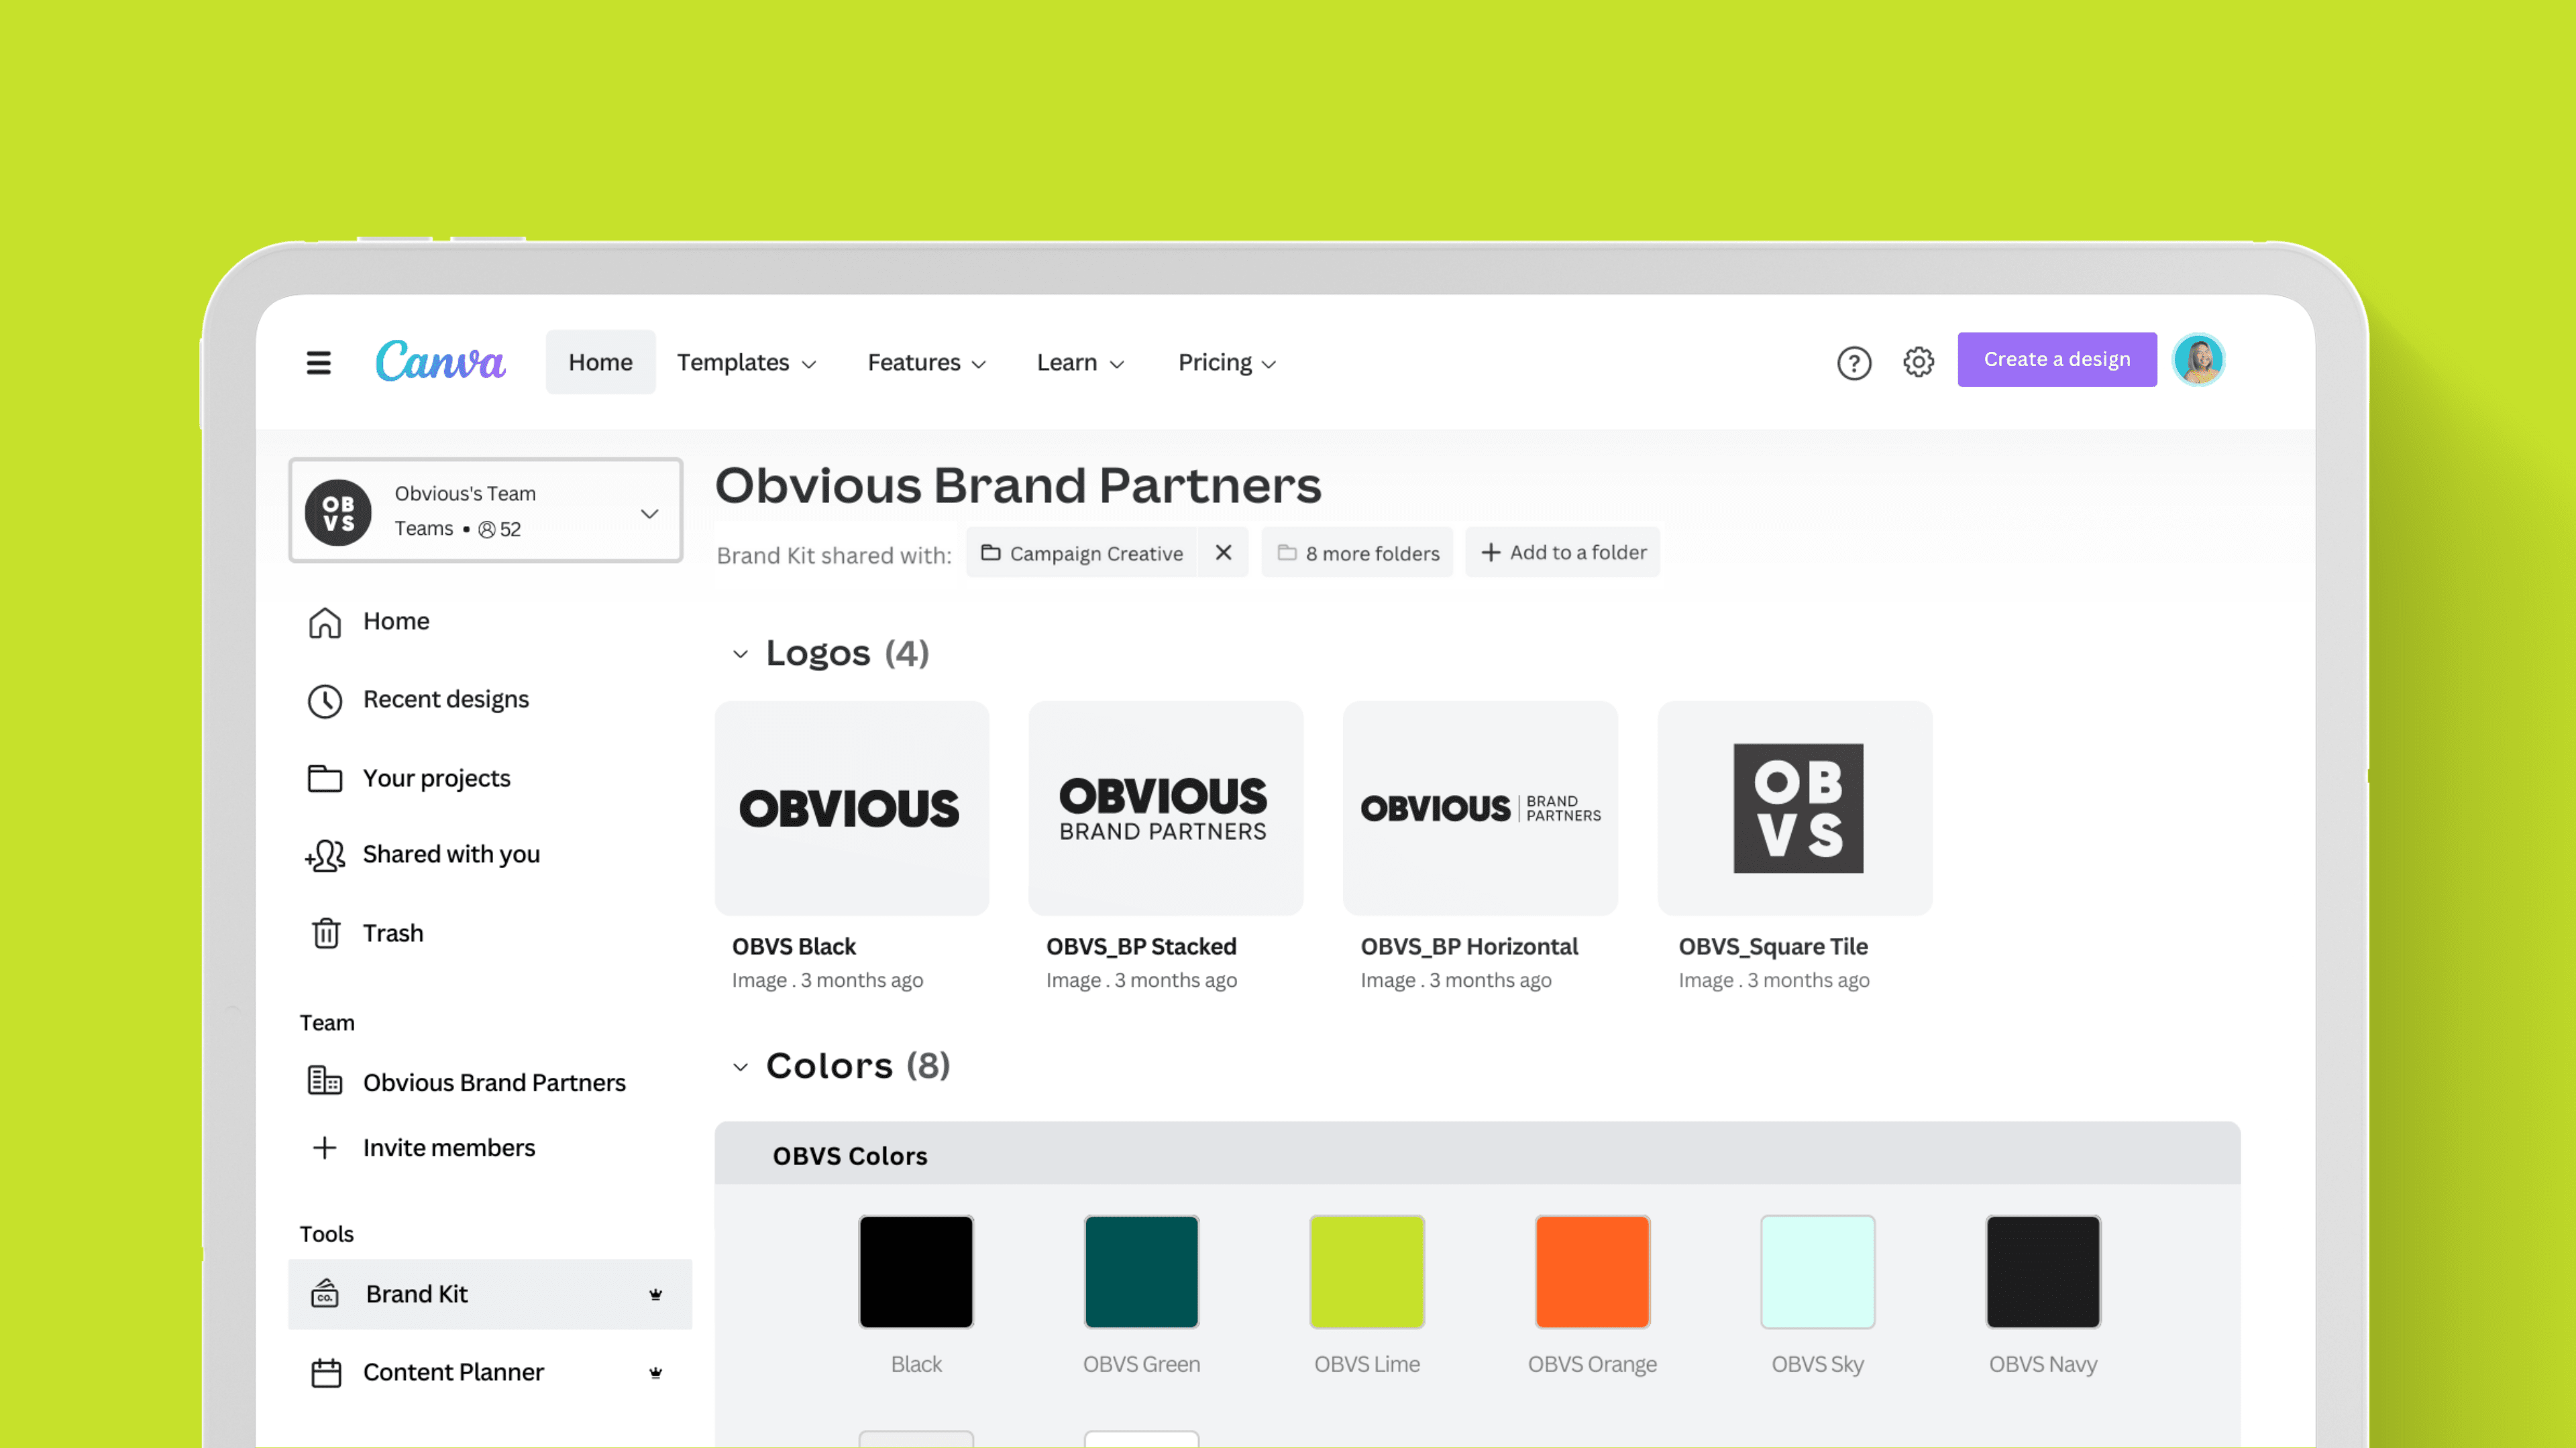Collapse the Colors section
This screenshot has height=1448, width=2576.
(741, 1067)
